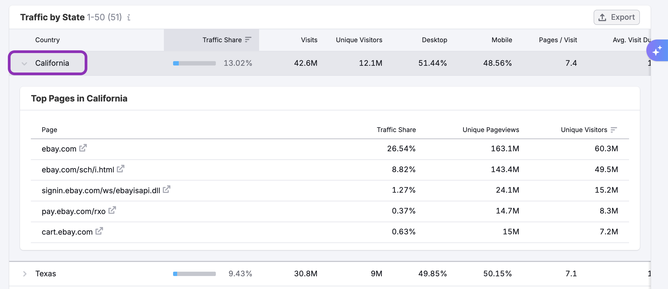Image resolution: width=668 pixels, height=289 pixels.
Task: Open ebay.com external link icon
Action: pyautogui.click(x=83, y=148)
